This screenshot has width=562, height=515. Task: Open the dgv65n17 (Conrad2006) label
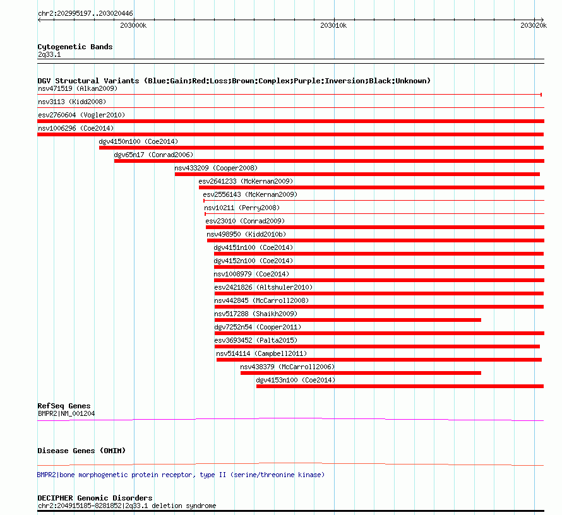pyautogui.click(x=153, y=155)
